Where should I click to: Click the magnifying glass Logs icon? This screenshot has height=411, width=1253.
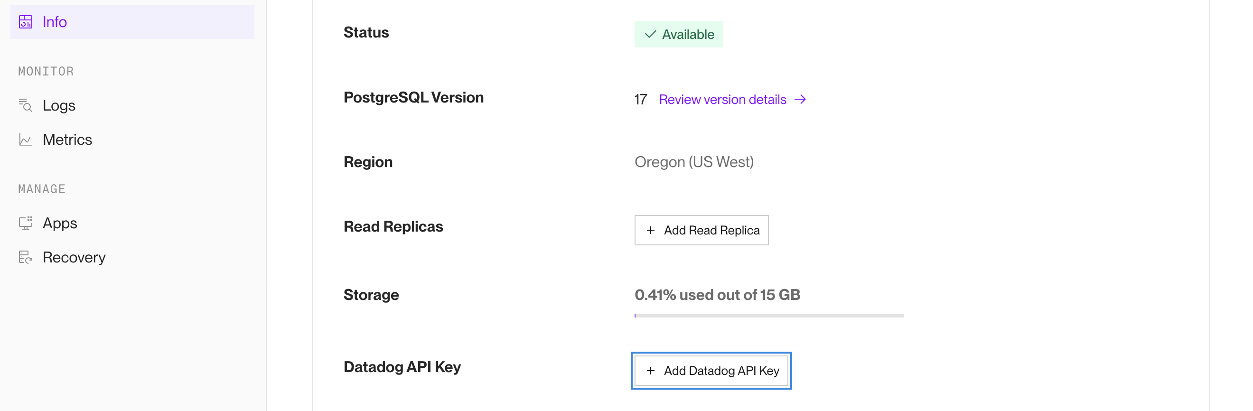click(x=26, y=105)
